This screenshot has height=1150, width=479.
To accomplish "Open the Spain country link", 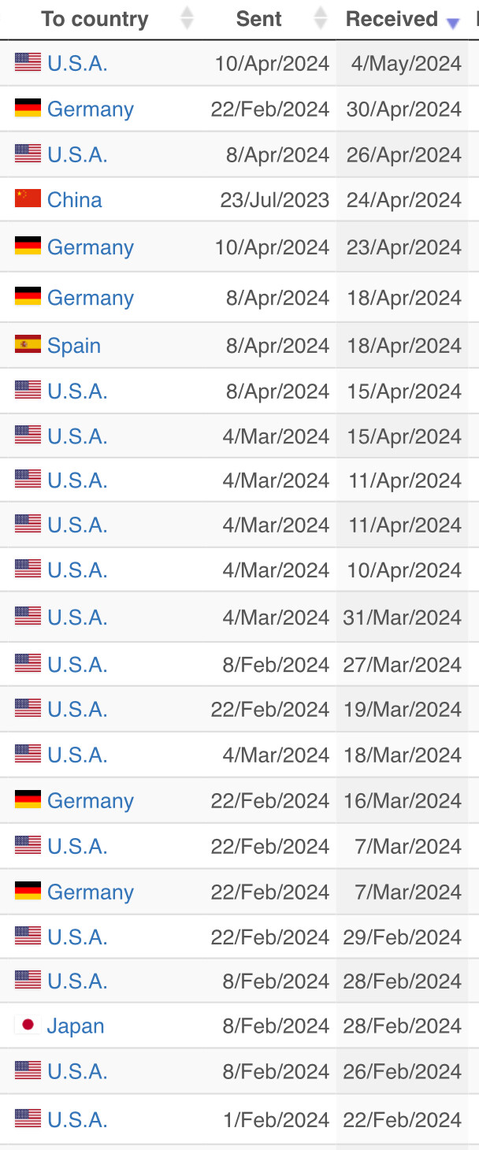I will (x=74, y=346).
